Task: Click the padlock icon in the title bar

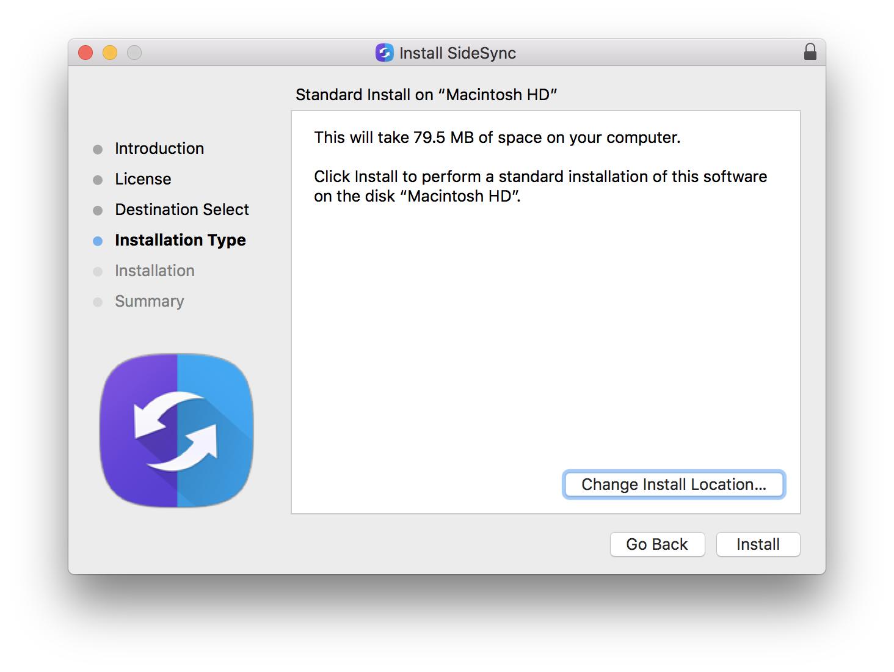Action: point(810,53)
